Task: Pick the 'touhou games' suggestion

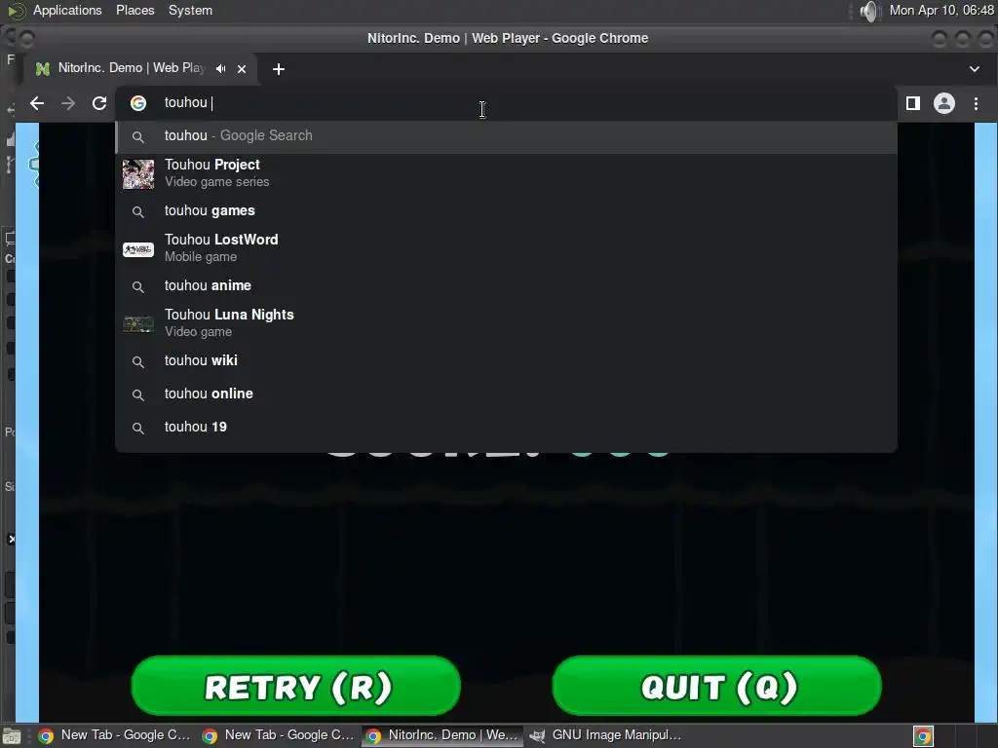Action: pyautogui.click(x=506, y=211)
